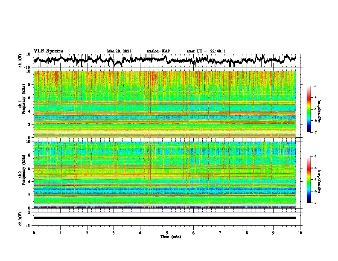
Task: Click the ch.2 spectrogram color scale bar
Action: tap(309, 180)
